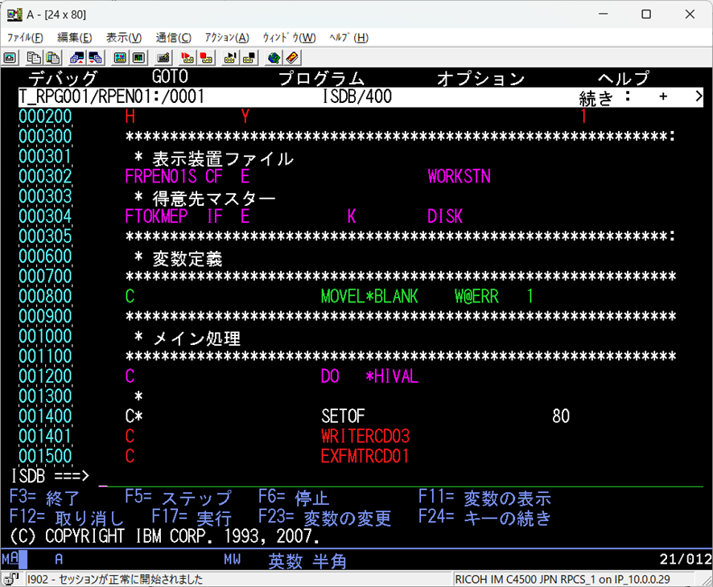The image size is (713, 587).
Task: Click the status bar session icon bottom-left
Action: click(x=10, y=579)
